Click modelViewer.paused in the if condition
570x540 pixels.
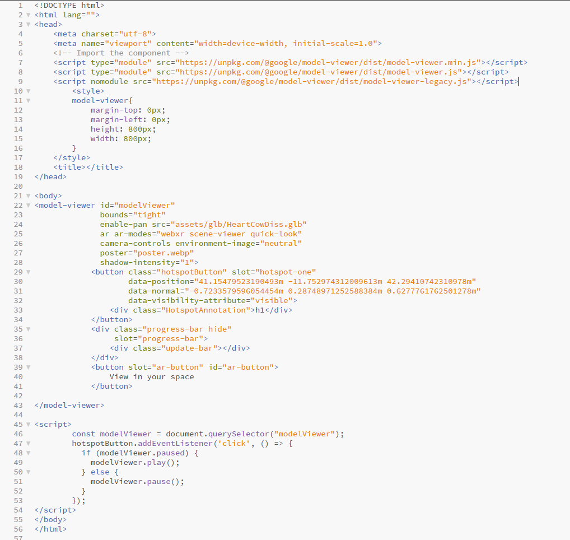point(142,453)
